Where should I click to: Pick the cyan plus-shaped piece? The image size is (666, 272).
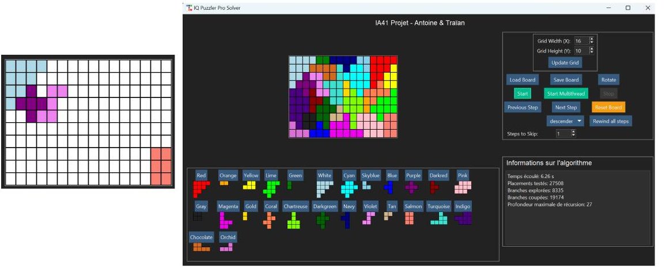tap(349, 187)
